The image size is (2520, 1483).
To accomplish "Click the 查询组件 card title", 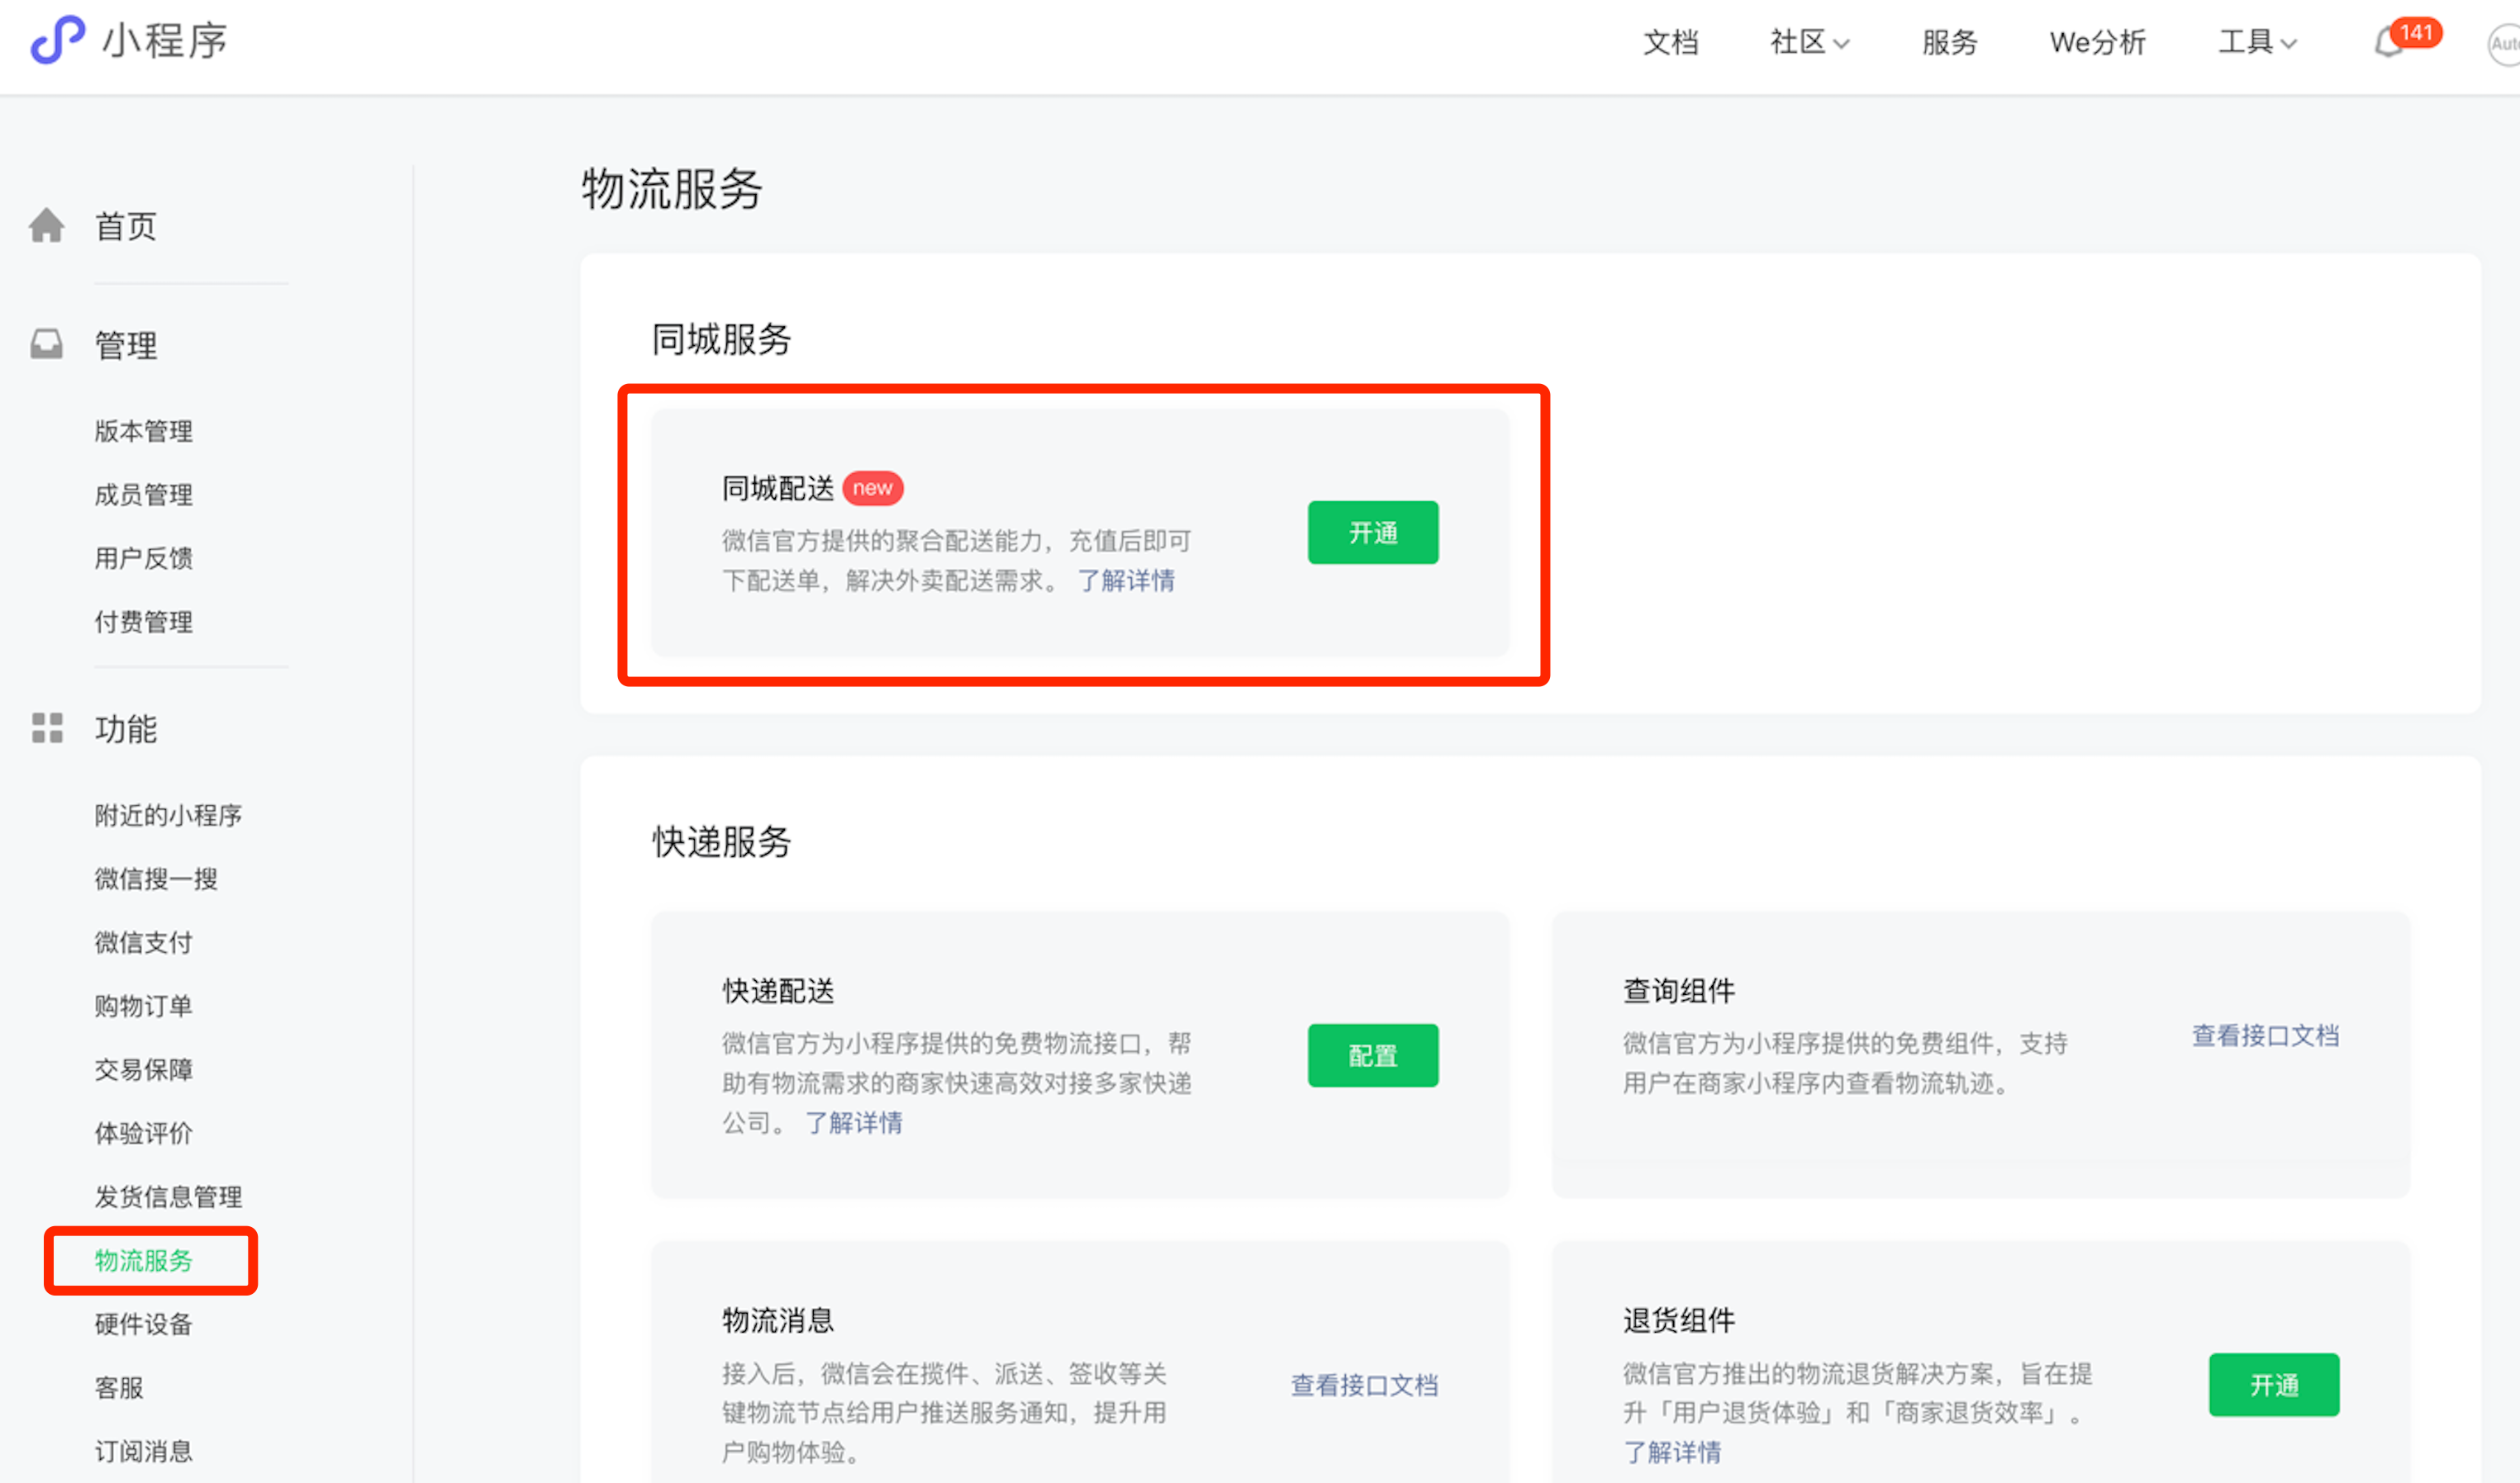I will click(x=1679, y=990).
